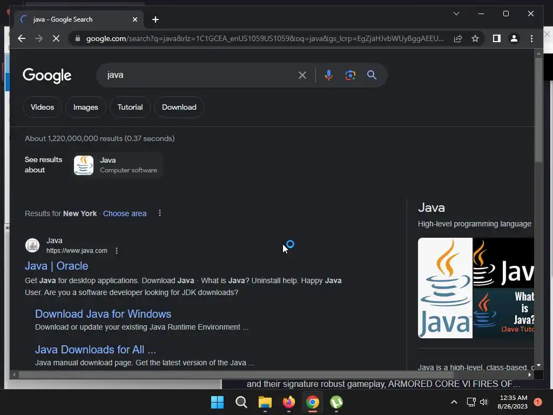Viewport: 553px width, 415px height.
Task: Search by voice with the microphone
Action: (329, 75)
